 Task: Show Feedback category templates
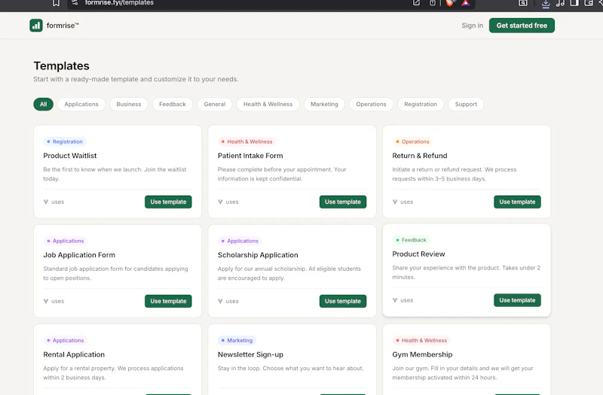173,104
